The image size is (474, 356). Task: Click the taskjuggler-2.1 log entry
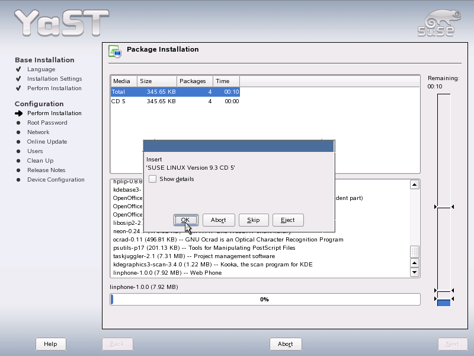(x=194, y=256)
